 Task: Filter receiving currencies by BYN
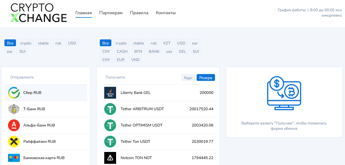click(138, 52)
